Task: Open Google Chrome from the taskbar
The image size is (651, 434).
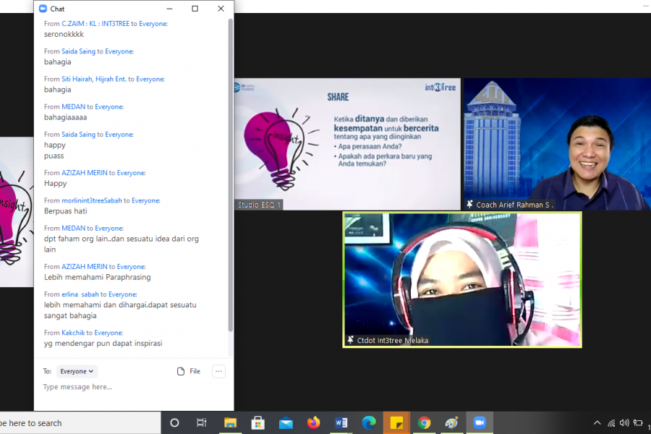Action: [424, 423]
